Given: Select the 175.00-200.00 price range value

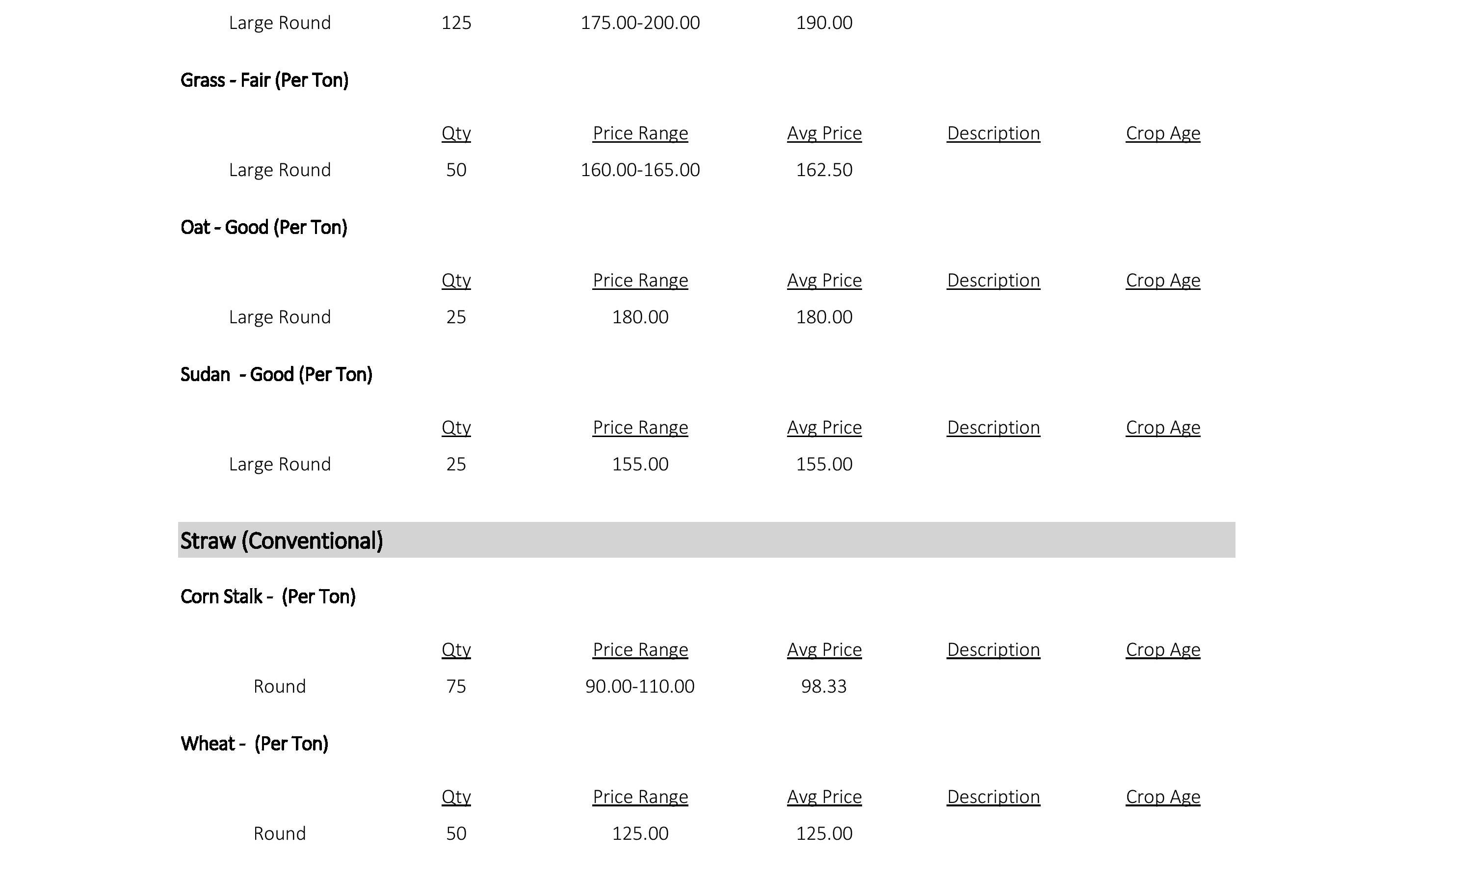Looking at the screenshot, I should [x=640, y=23].
